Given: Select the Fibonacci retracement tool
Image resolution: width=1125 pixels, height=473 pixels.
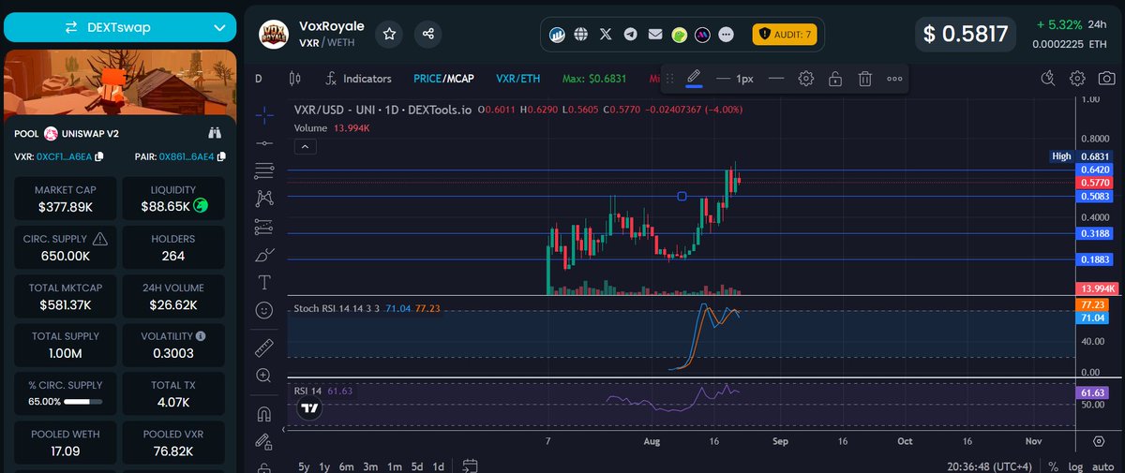Looking at the screenshot, I should click(264, 170).
